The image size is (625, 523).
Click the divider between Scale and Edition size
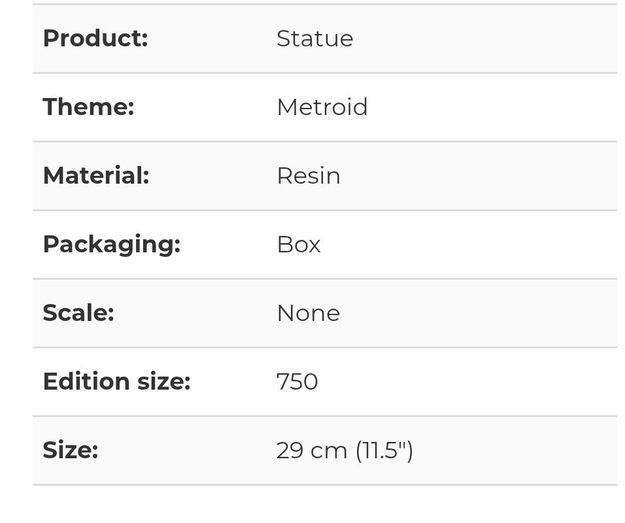coord(324,347)
